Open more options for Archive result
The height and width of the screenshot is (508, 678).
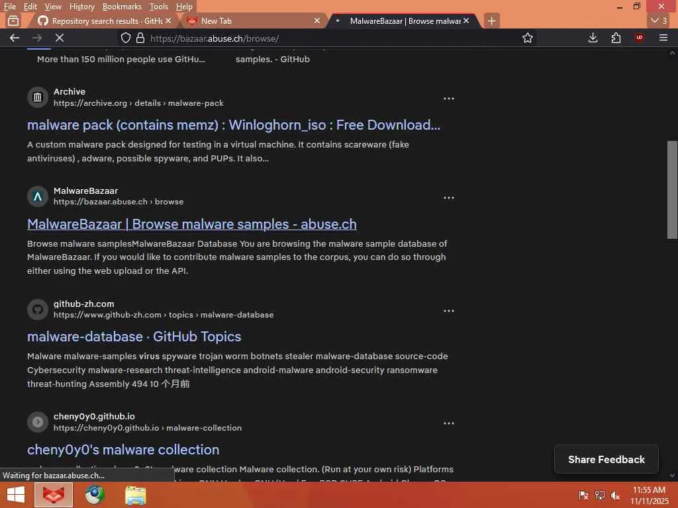pyautogui.click(x=448, y=99)
